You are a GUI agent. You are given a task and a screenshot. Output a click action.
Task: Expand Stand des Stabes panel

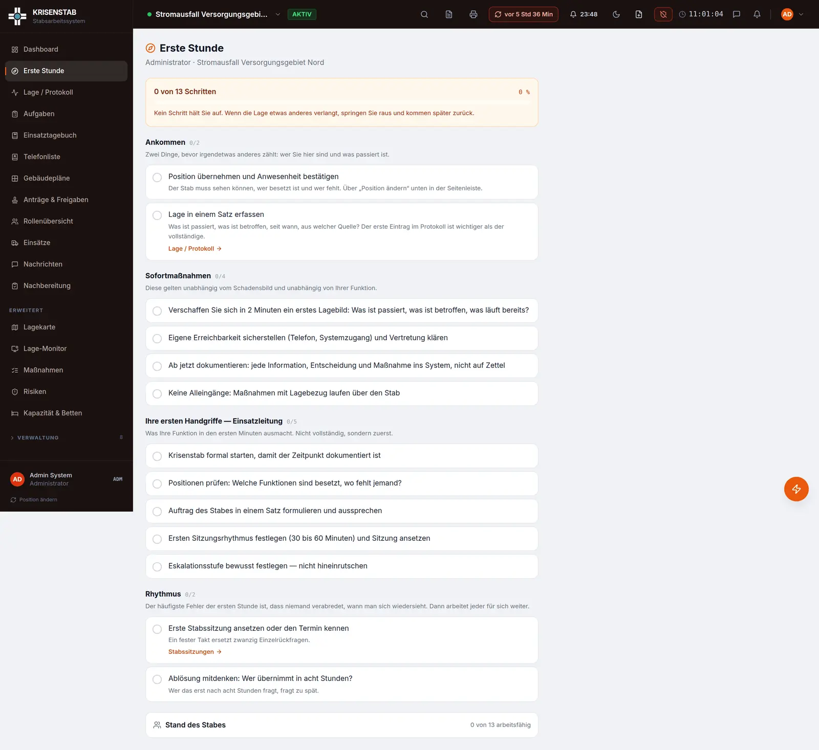342,725
